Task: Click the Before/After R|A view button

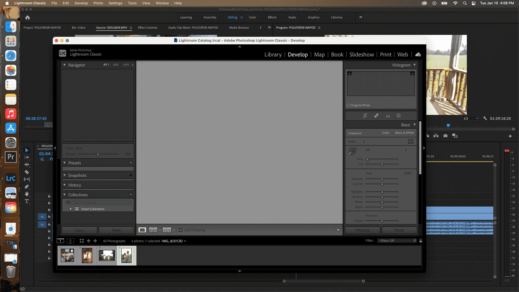Action: tap(153, 230)
